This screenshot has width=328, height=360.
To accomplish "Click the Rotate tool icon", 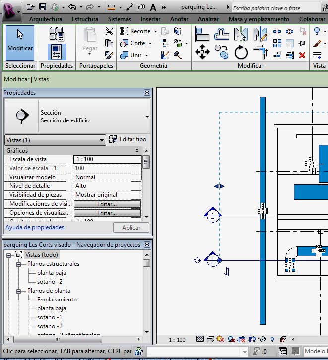I will click(x=241, y=52).
